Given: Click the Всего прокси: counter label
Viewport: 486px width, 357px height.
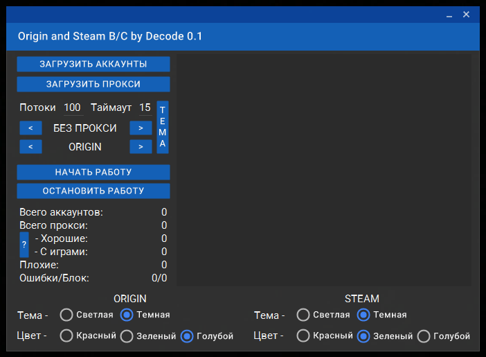Looking at the screenshot, I should (53, 225).
